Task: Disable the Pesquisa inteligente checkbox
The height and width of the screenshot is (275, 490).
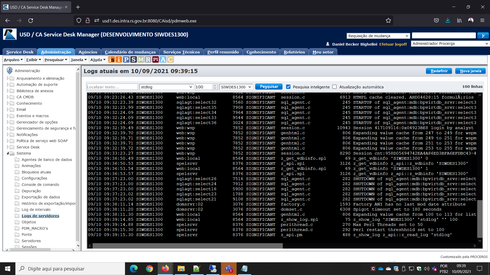Action: (x=288, y=87)
